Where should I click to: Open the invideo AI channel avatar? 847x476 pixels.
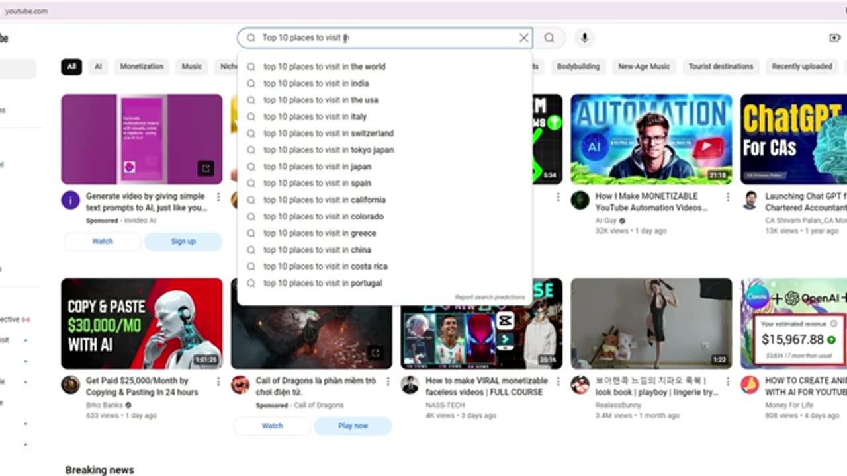tap(71, 200)
